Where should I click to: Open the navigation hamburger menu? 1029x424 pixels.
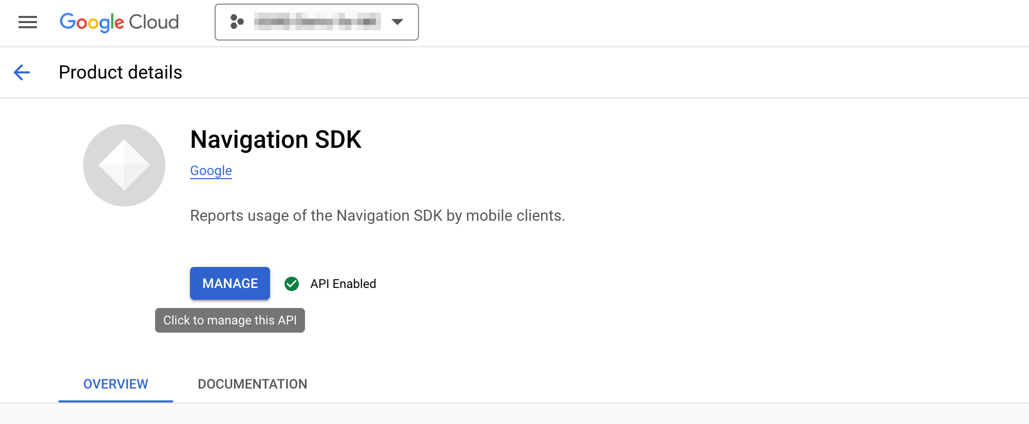point(27,22)
